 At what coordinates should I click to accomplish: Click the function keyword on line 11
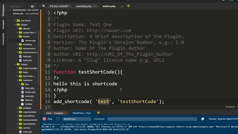pyautogui.click(x=64, y=72)
